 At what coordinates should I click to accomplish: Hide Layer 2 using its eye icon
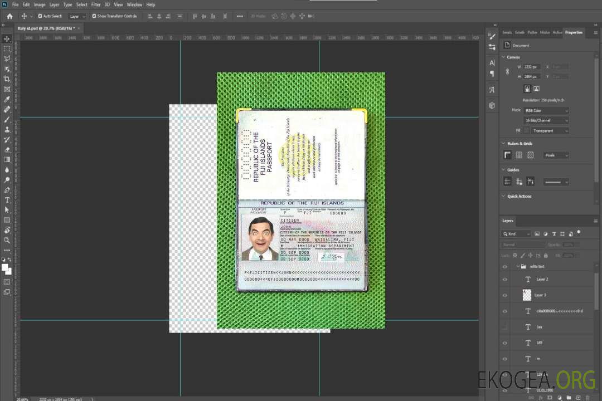[505, 280]
